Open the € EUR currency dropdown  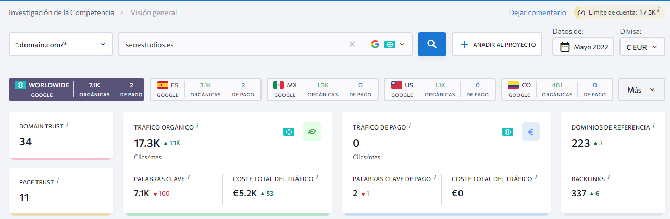click(642, 47)
